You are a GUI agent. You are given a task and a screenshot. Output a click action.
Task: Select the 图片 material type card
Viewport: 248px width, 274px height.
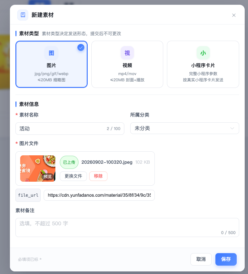coord(51,64)
